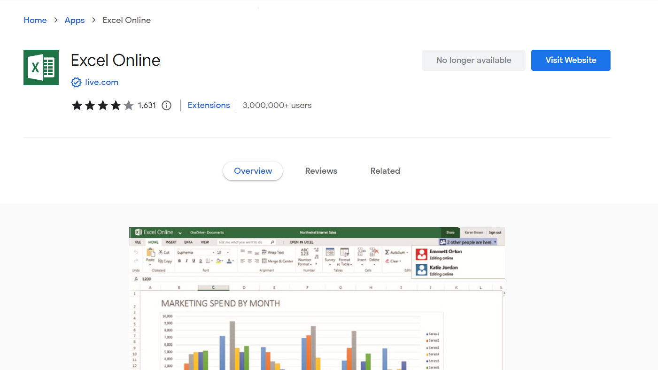
Task: Click the 'No longer available' button
Action: click(x=473, y=60)
